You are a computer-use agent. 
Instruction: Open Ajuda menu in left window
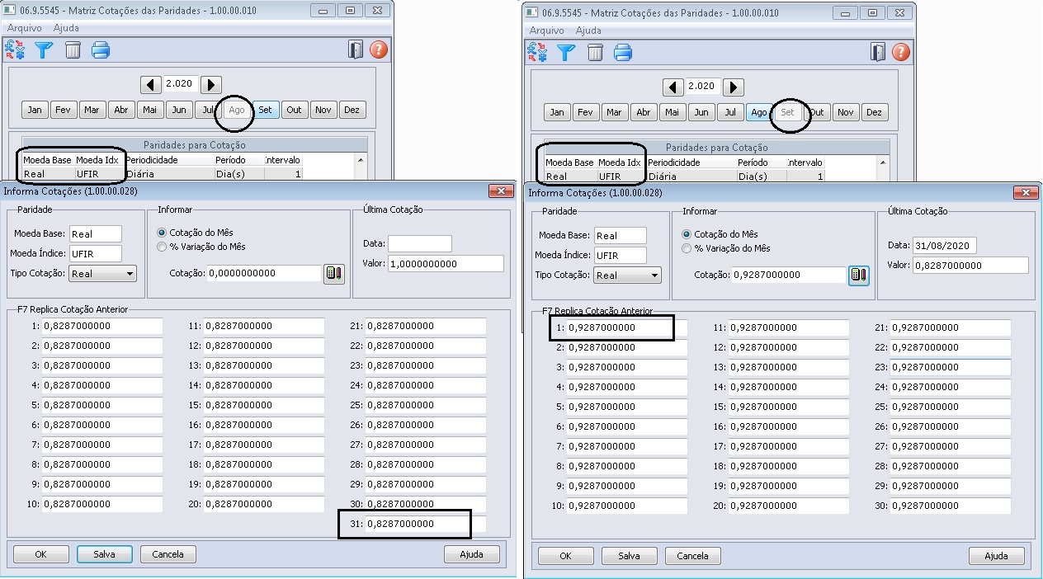[x=66, y=28]
